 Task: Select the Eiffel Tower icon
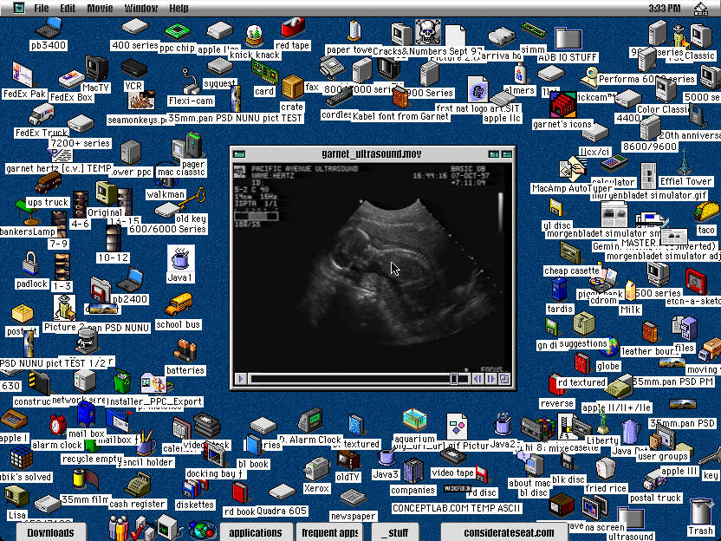[x=685, y=162]
